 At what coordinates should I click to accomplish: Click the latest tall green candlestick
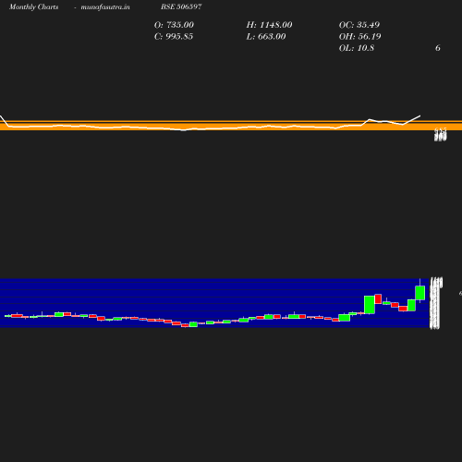[420, 293]
